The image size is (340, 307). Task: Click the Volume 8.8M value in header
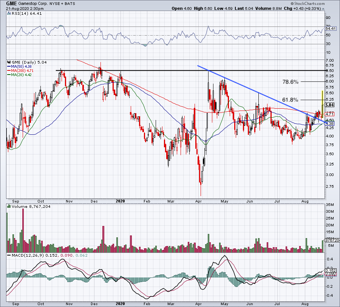pyautogui.click(x=269, y=8)
